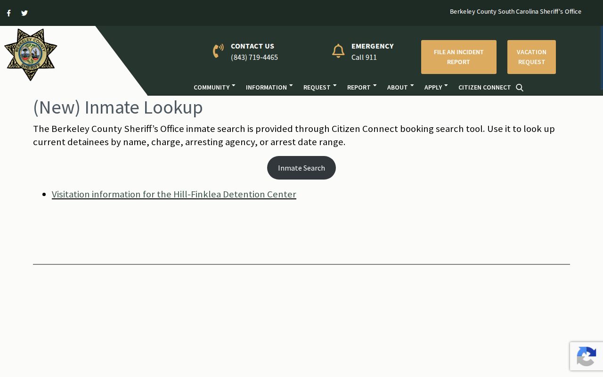The width and height of the screenshot is (603, 377).
Task: Click File an Incident Report button
Action: (x=459, y=57)
